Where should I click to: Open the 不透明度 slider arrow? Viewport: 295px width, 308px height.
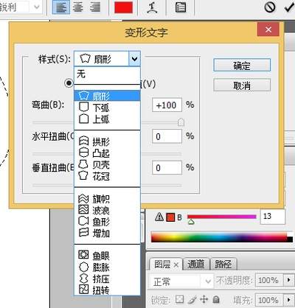pos(288,280)
